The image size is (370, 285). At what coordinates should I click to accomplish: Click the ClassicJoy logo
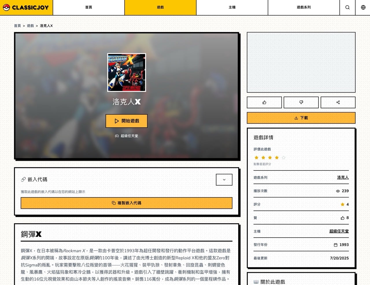pos(26,8)
